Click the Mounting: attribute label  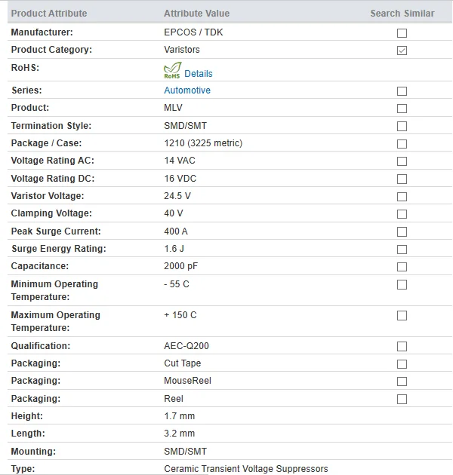pos(34,452)
